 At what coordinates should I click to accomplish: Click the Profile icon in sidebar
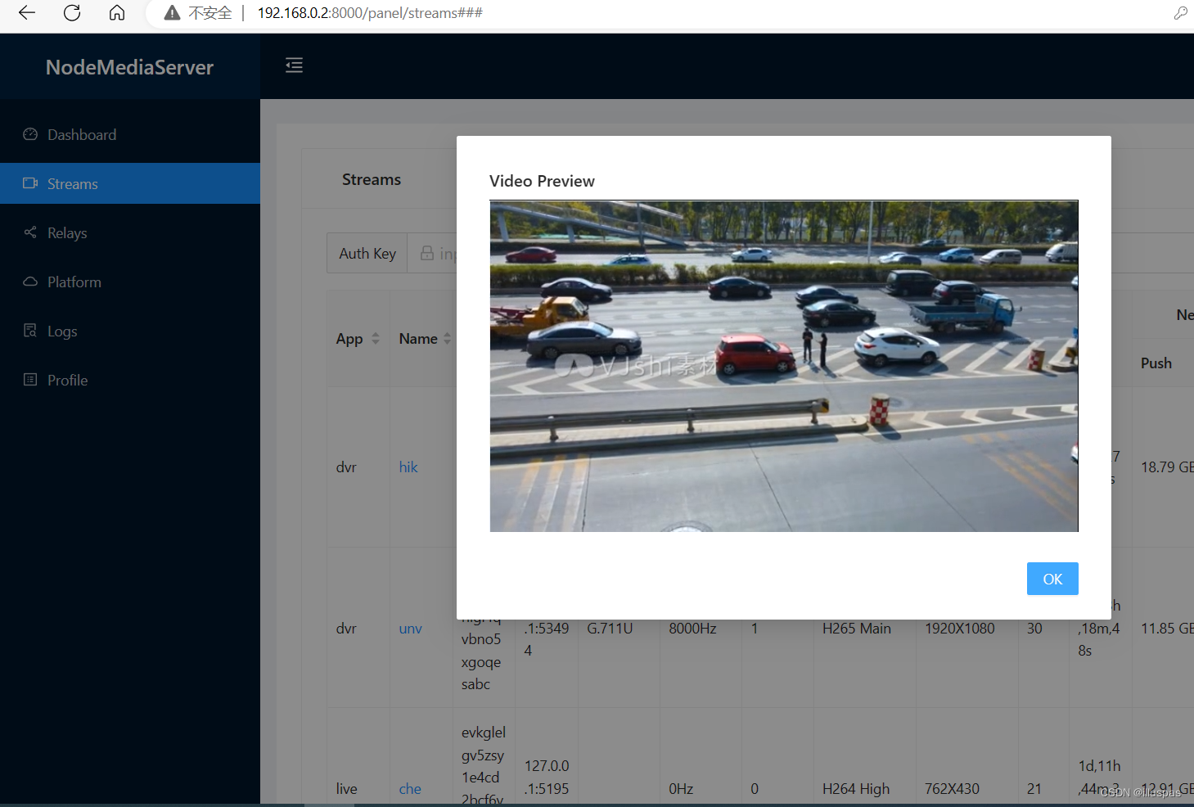30,380
